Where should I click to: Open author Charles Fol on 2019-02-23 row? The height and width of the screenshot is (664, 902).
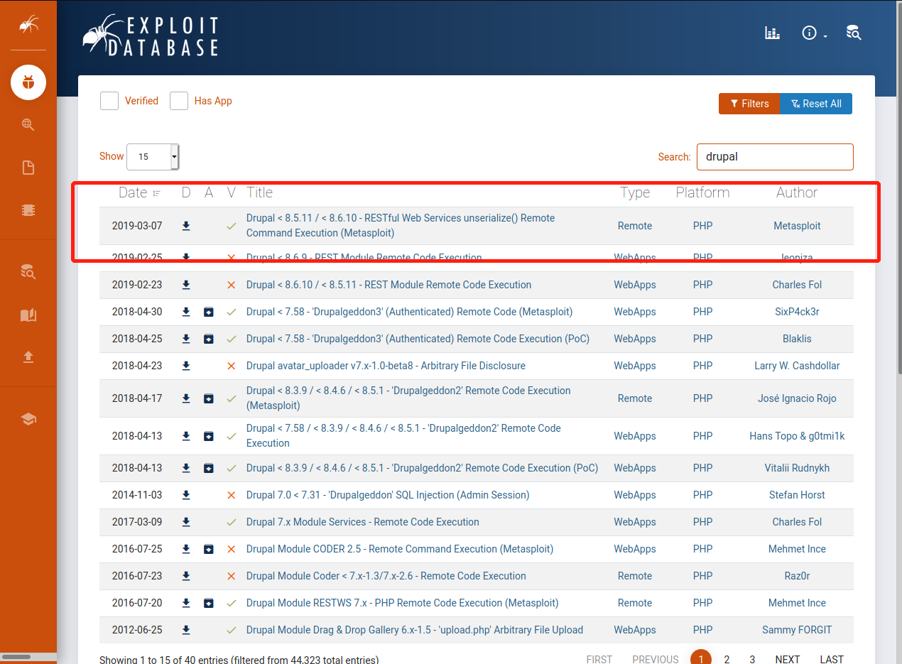pyautogui.click(x=797, y=285)
